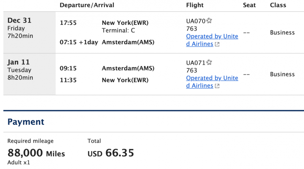Click external link icon on the UA070 flight

pos(217,44)
